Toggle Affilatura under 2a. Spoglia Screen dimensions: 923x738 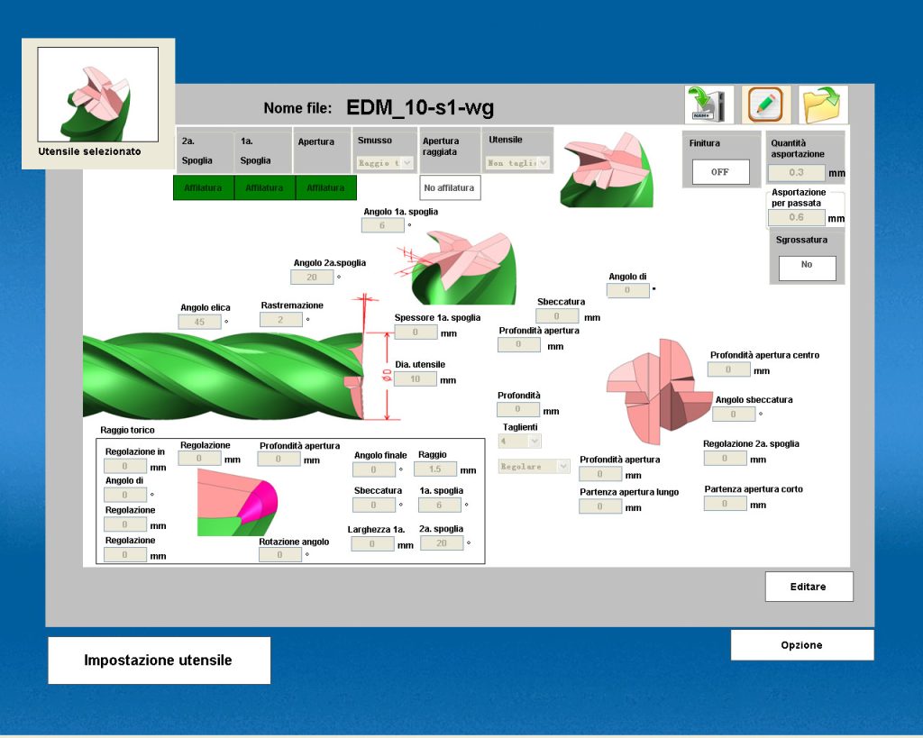[x=203, y=187]
